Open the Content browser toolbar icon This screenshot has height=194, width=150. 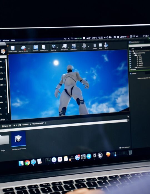click(x=36, y=47)
